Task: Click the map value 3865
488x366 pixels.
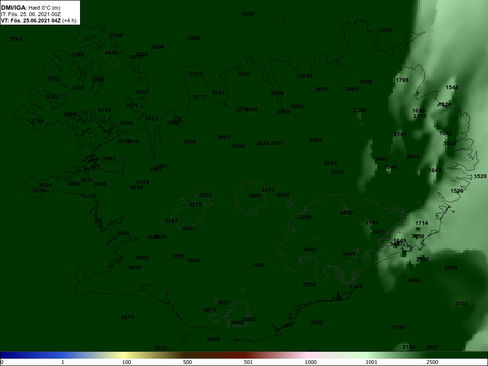Action: point(255,196)
